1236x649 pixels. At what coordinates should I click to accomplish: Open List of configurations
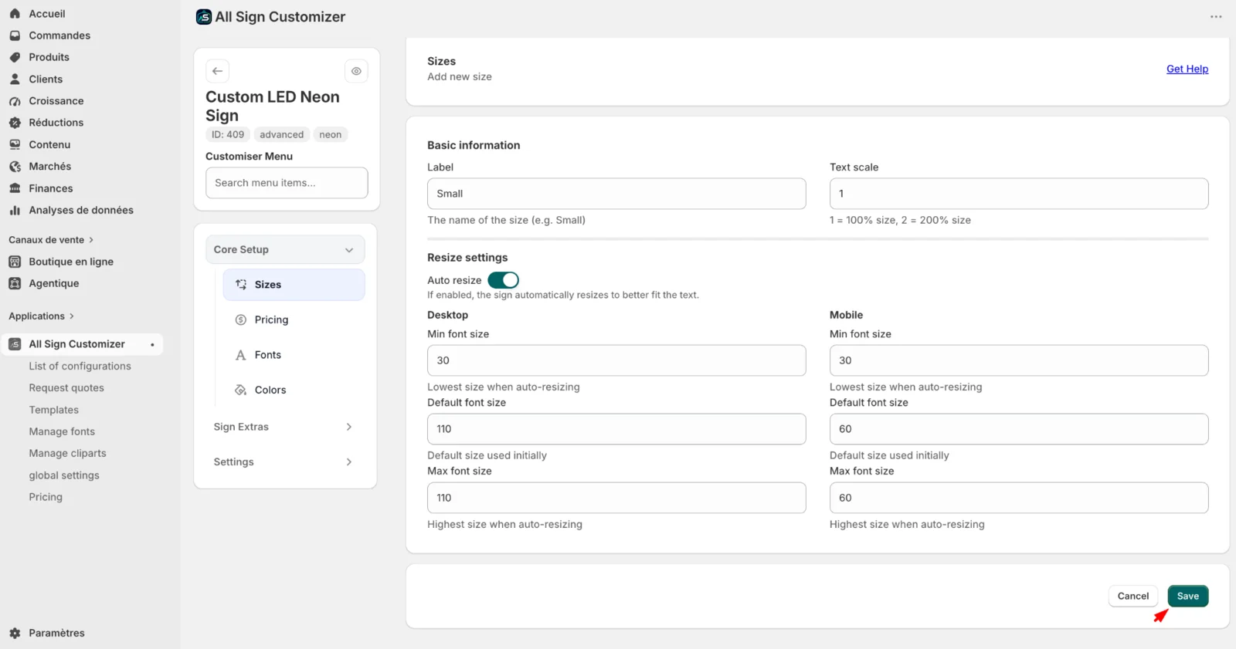pos(80,366)
